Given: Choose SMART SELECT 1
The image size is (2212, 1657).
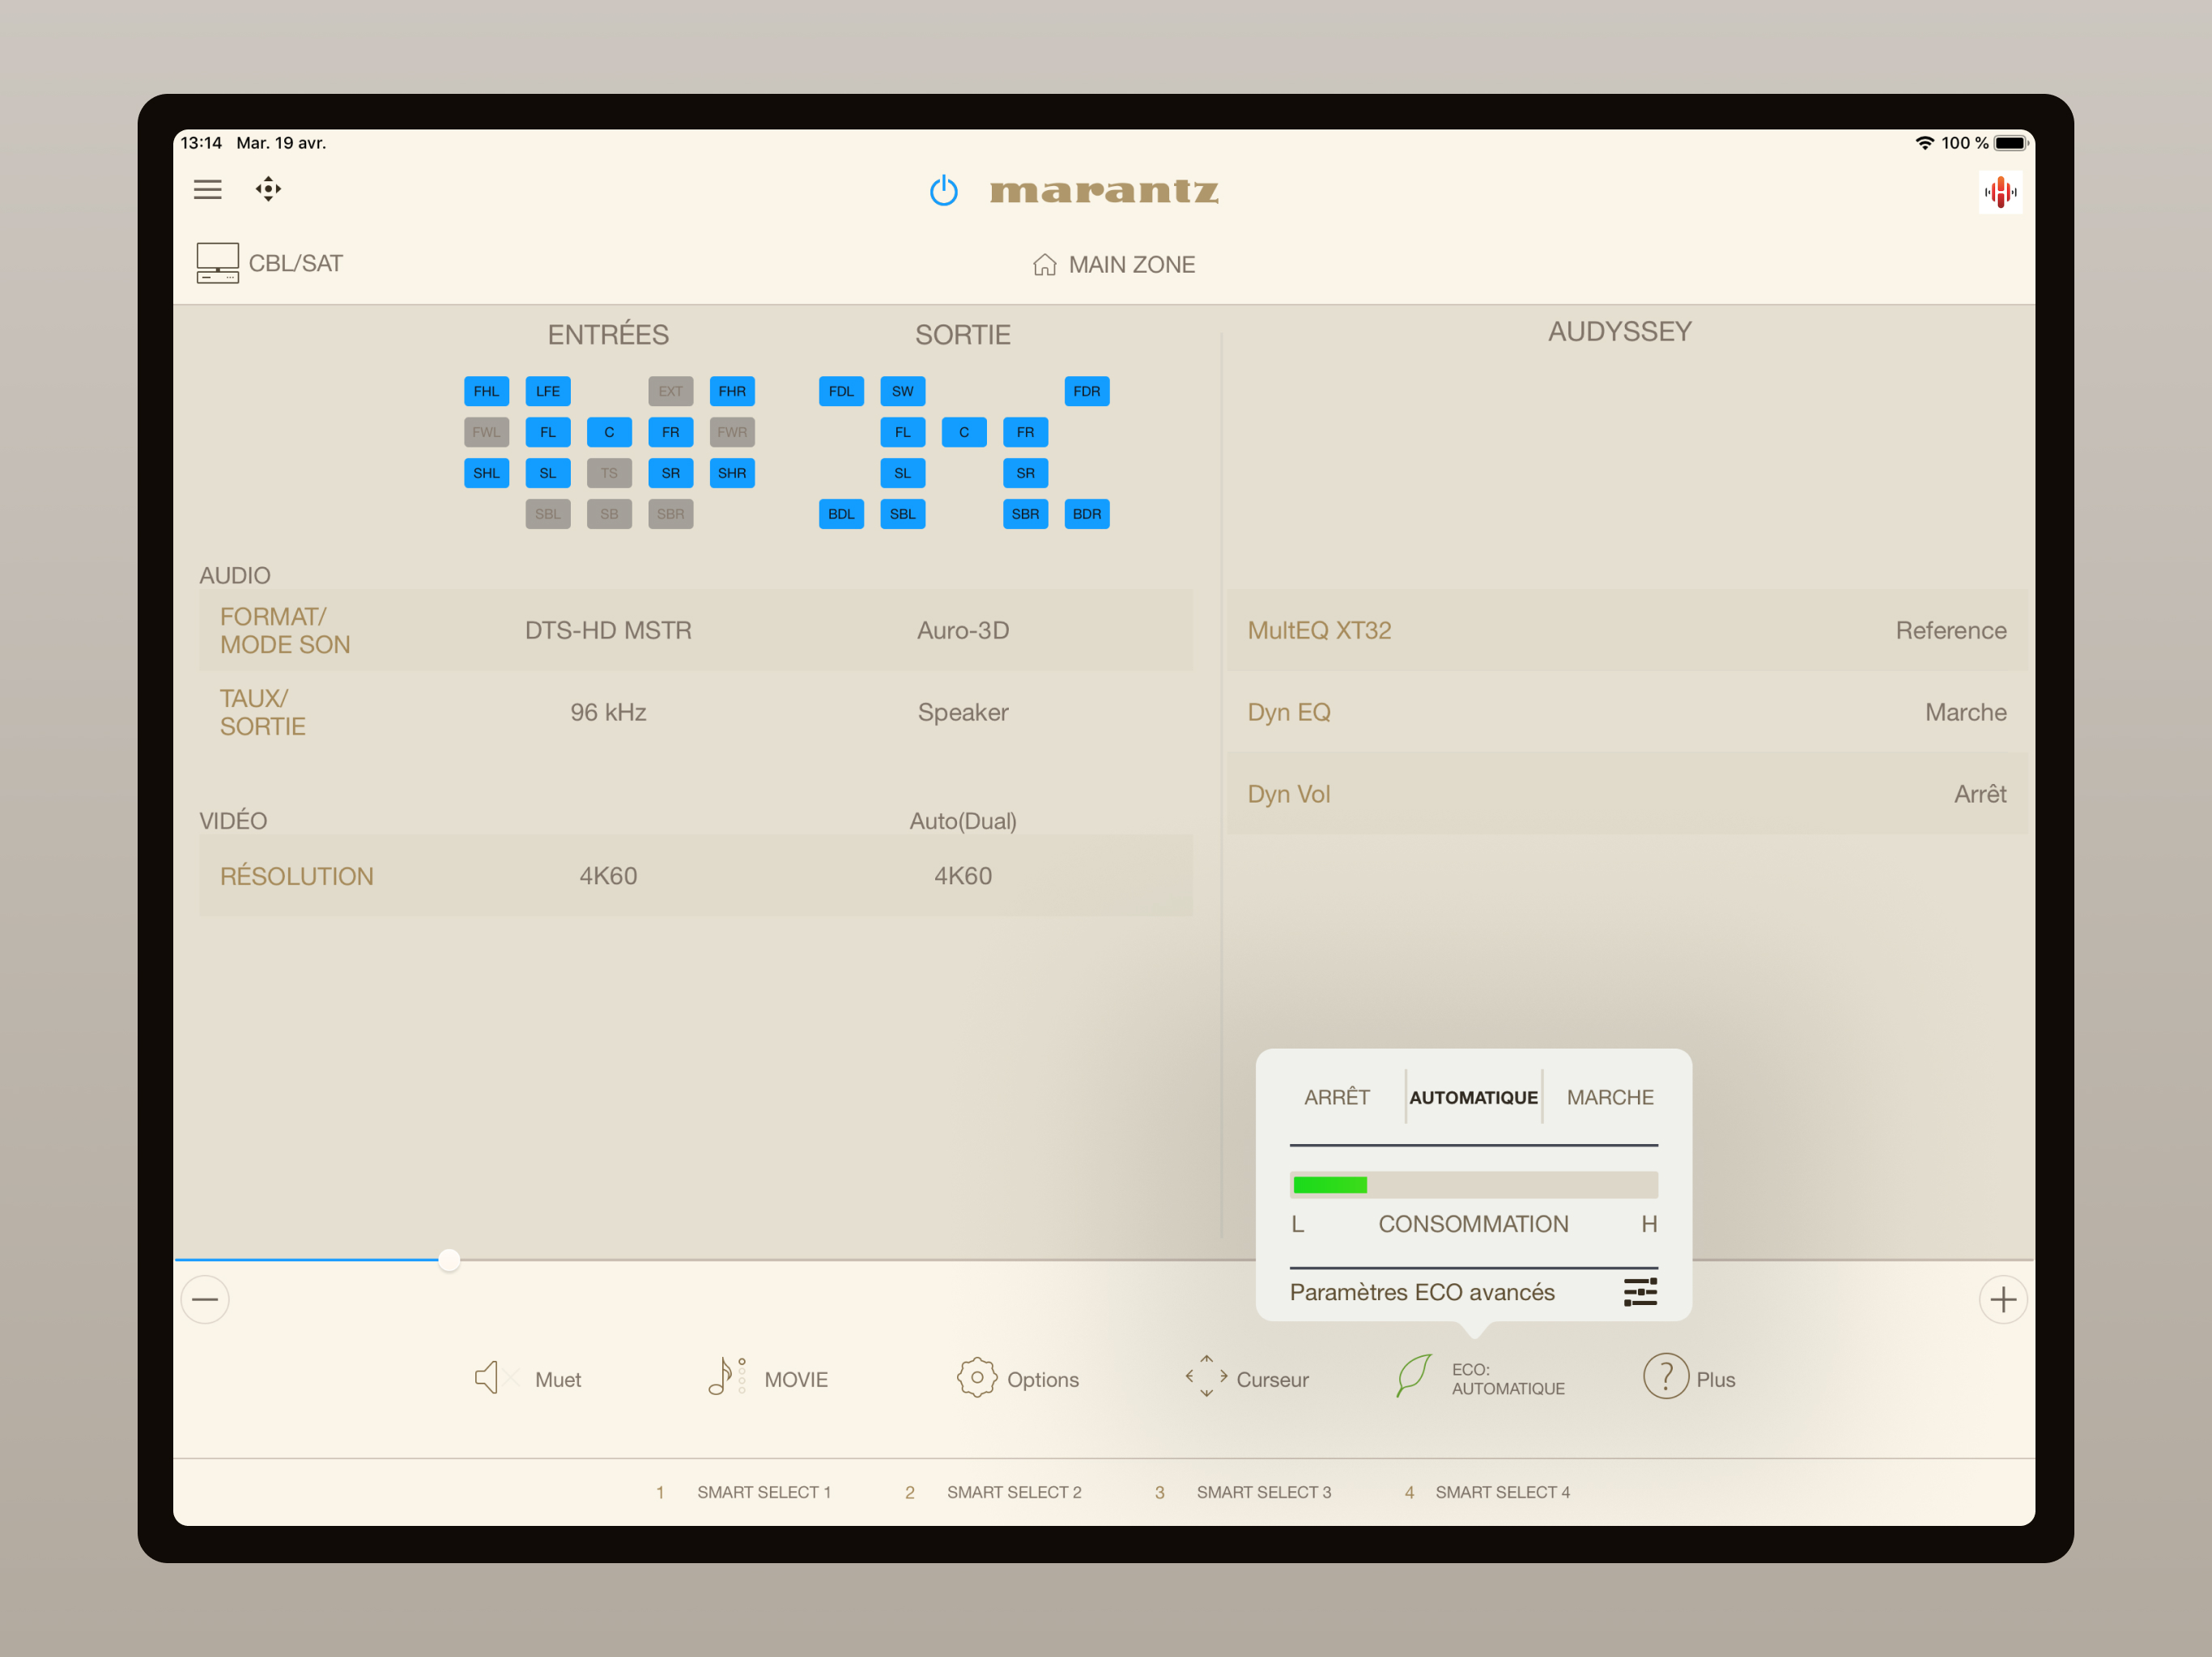Looking at the screenshot, I should [763, 1492].
